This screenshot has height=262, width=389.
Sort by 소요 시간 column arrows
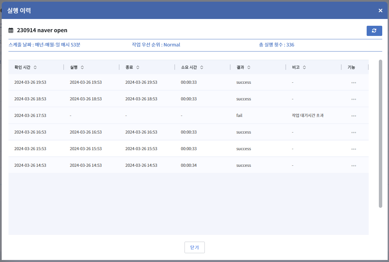202,67
